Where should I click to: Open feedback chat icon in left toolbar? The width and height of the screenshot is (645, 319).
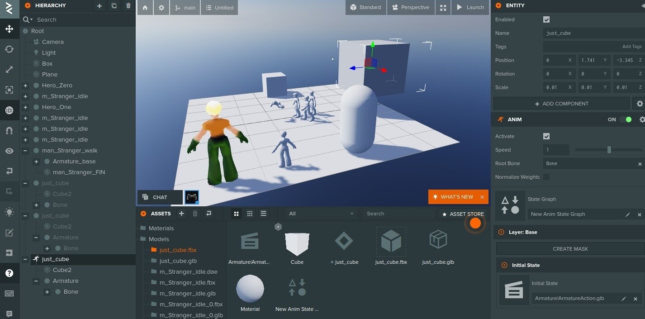(x=9, y=314)
